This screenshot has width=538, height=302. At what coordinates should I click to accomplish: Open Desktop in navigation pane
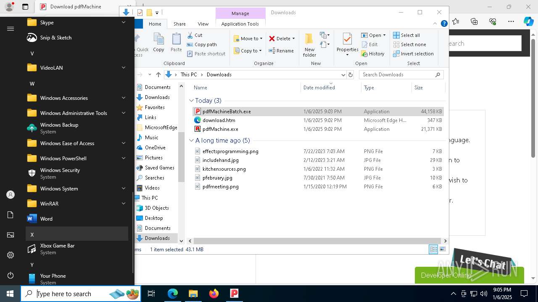[153, 218]
